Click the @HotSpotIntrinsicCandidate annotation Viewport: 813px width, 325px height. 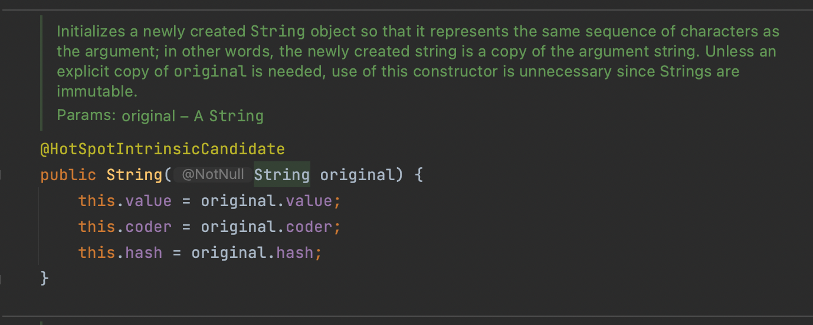coord(162,150)
